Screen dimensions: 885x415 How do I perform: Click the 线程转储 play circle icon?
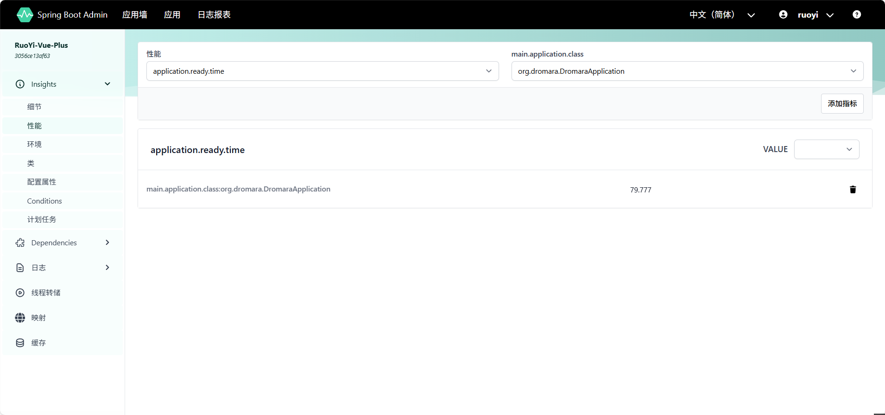point(20,293)
